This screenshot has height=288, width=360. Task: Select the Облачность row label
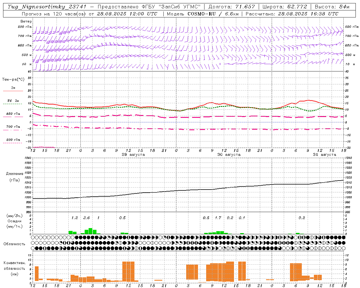(x=14, y=244)
